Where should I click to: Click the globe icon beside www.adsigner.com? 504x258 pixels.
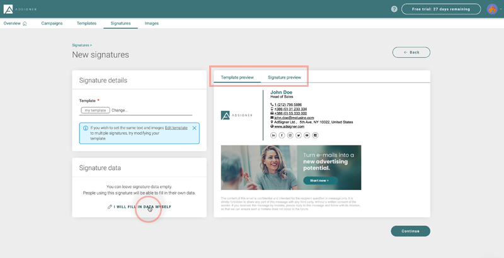click(272, 126)
